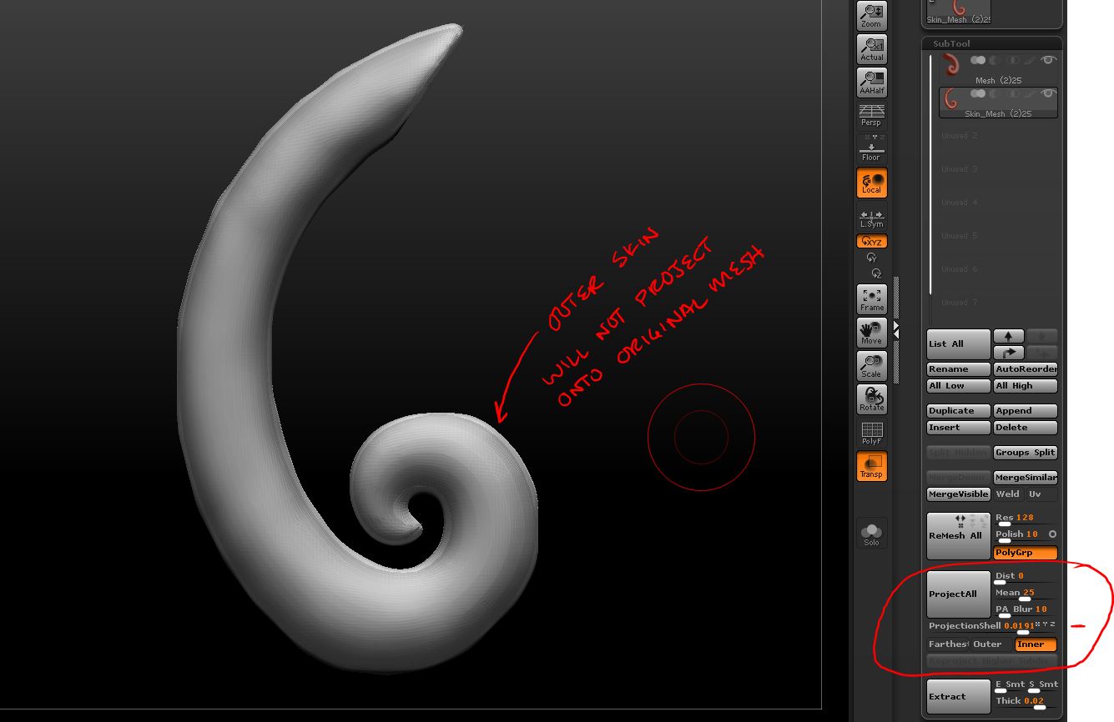Toggle the Polish circle mode icon

(x=1052, y=534)
